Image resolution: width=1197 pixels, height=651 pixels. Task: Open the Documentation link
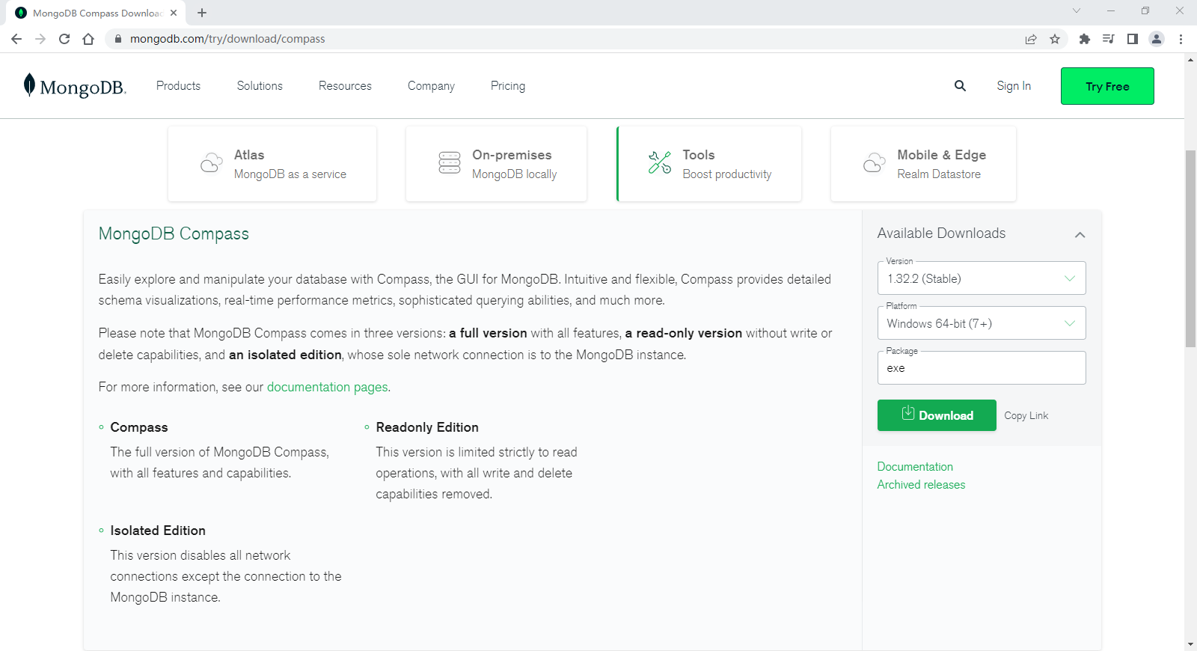click(x=915, y=467)
